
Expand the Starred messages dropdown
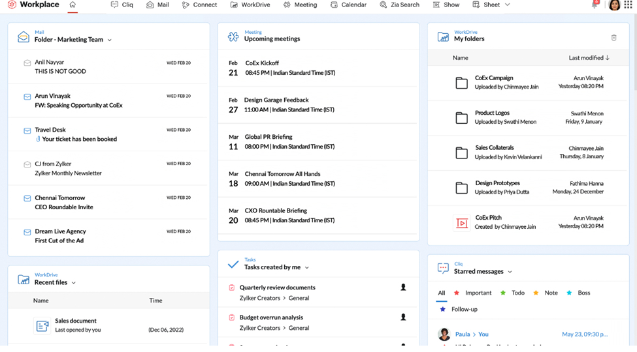(510, 272)
